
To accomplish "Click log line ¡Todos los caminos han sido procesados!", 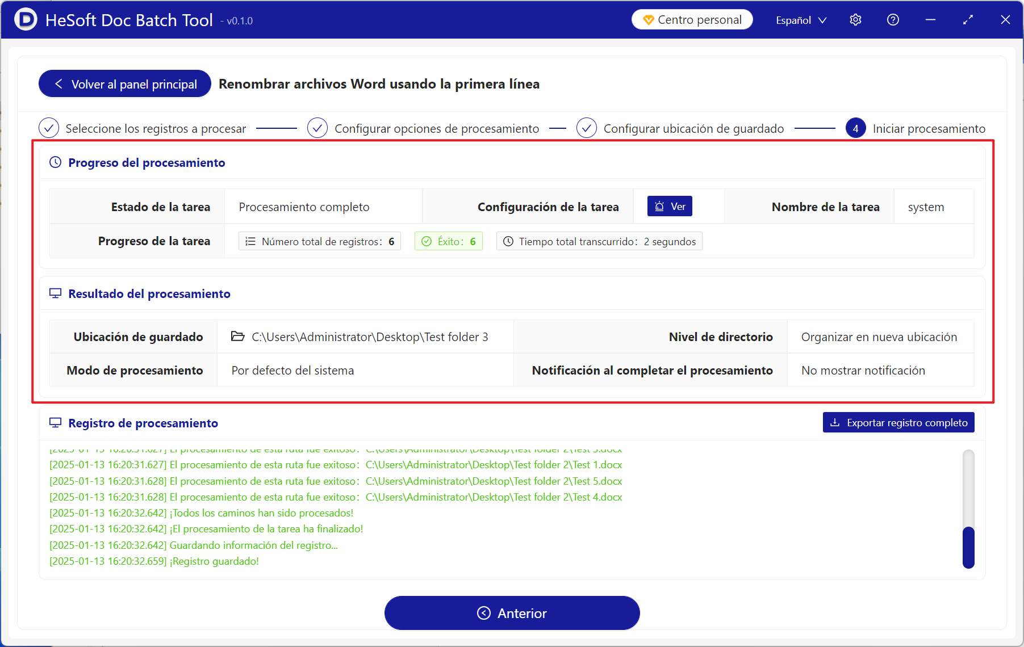I will pos(201,513).
